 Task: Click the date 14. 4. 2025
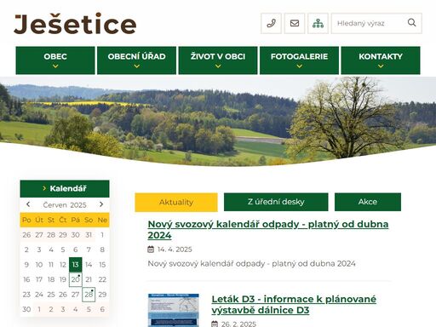(175, 250)
